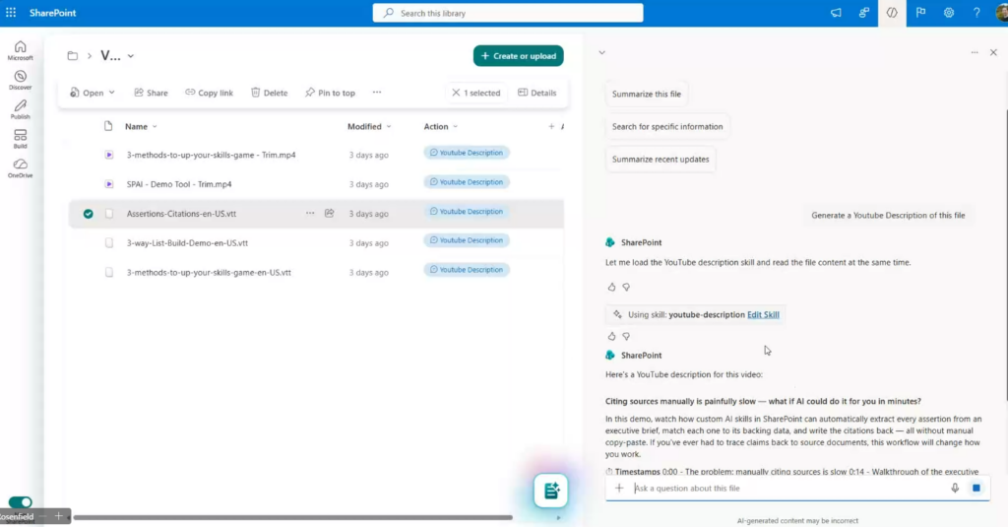Viewport: 1008px width, 527px height.
Task: Open the Details pane
Action: [536, 93]
